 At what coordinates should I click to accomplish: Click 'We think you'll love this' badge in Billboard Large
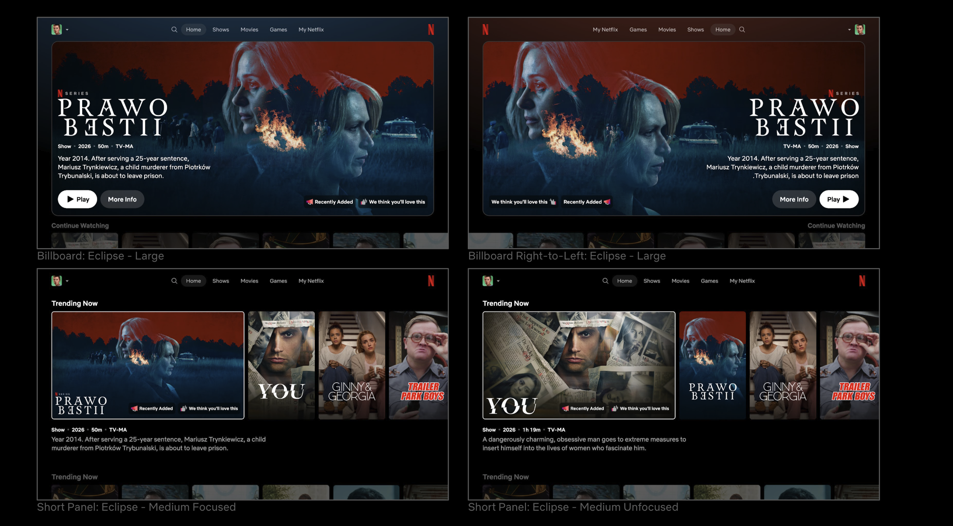click(393, 202)
